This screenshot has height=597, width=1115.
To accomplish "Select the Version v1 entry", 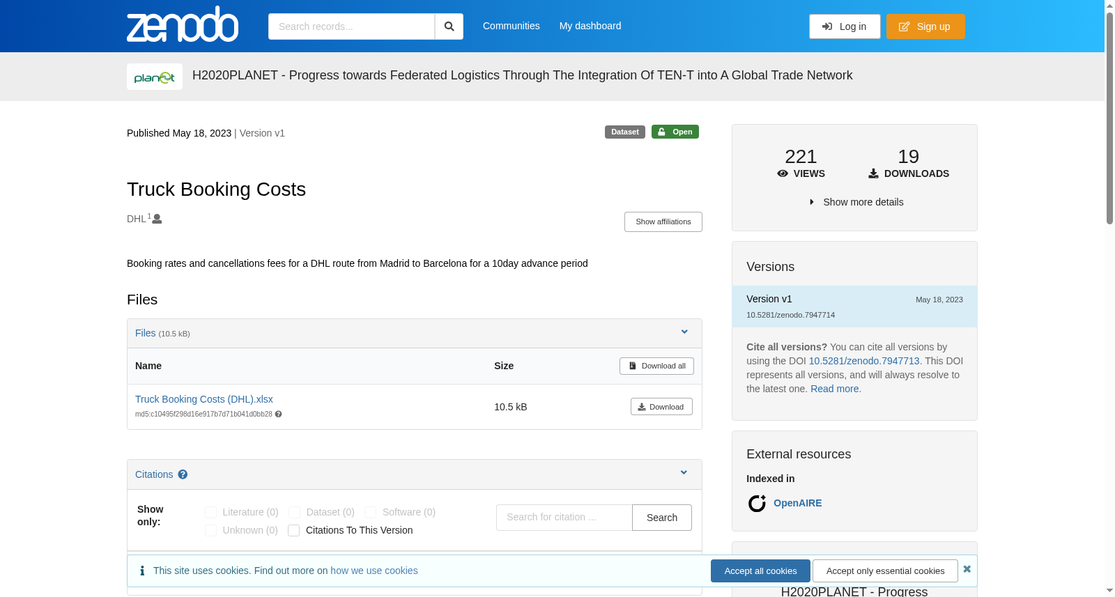I will (x=854, y=307).
